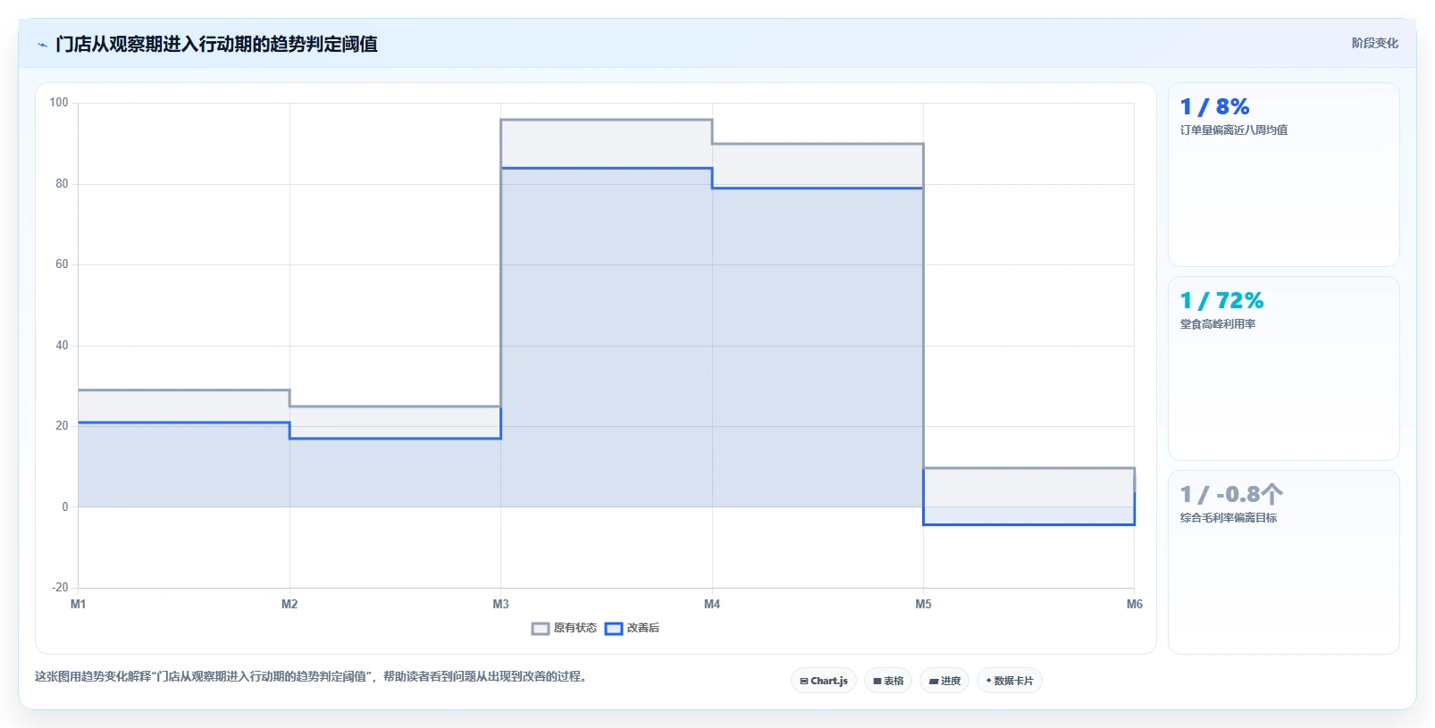
Task: Click the chart description sentence below the chart
Action: (313, 677)
